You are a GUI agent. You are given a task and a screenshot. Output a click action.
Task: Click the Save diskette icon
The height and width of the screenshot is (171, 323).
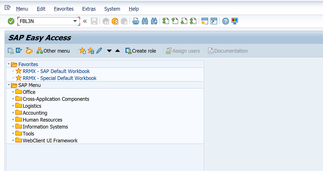click(x=94, y=21)
